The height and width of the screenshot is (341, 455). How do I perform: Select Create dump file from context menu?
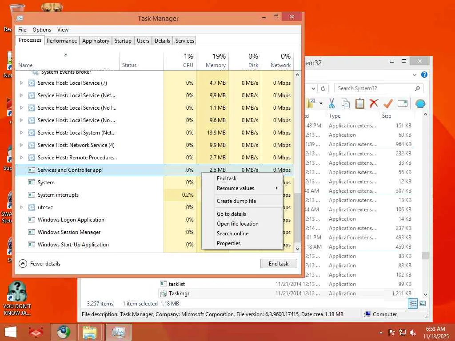click(x=242, y=201)
